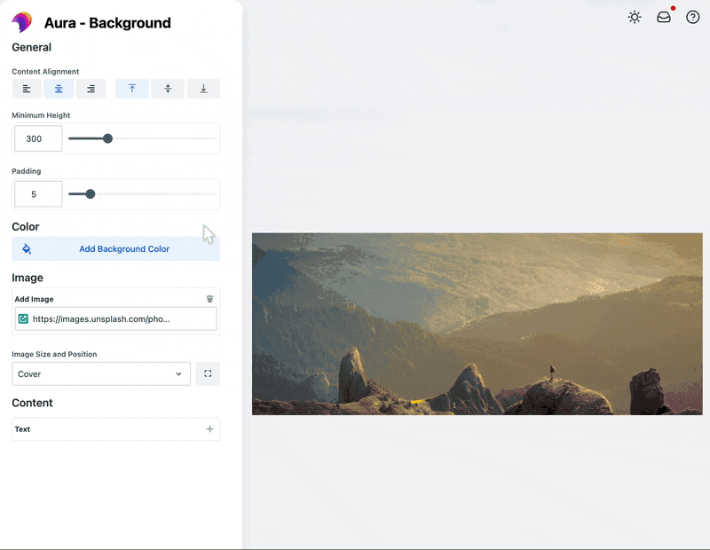
Task: Choose middle vertical alignment
Action: pyautogui.click(x=167, y=89)
